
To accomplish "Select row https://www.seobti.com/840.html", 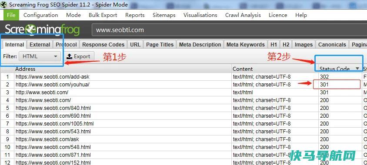I will [183, 108].
